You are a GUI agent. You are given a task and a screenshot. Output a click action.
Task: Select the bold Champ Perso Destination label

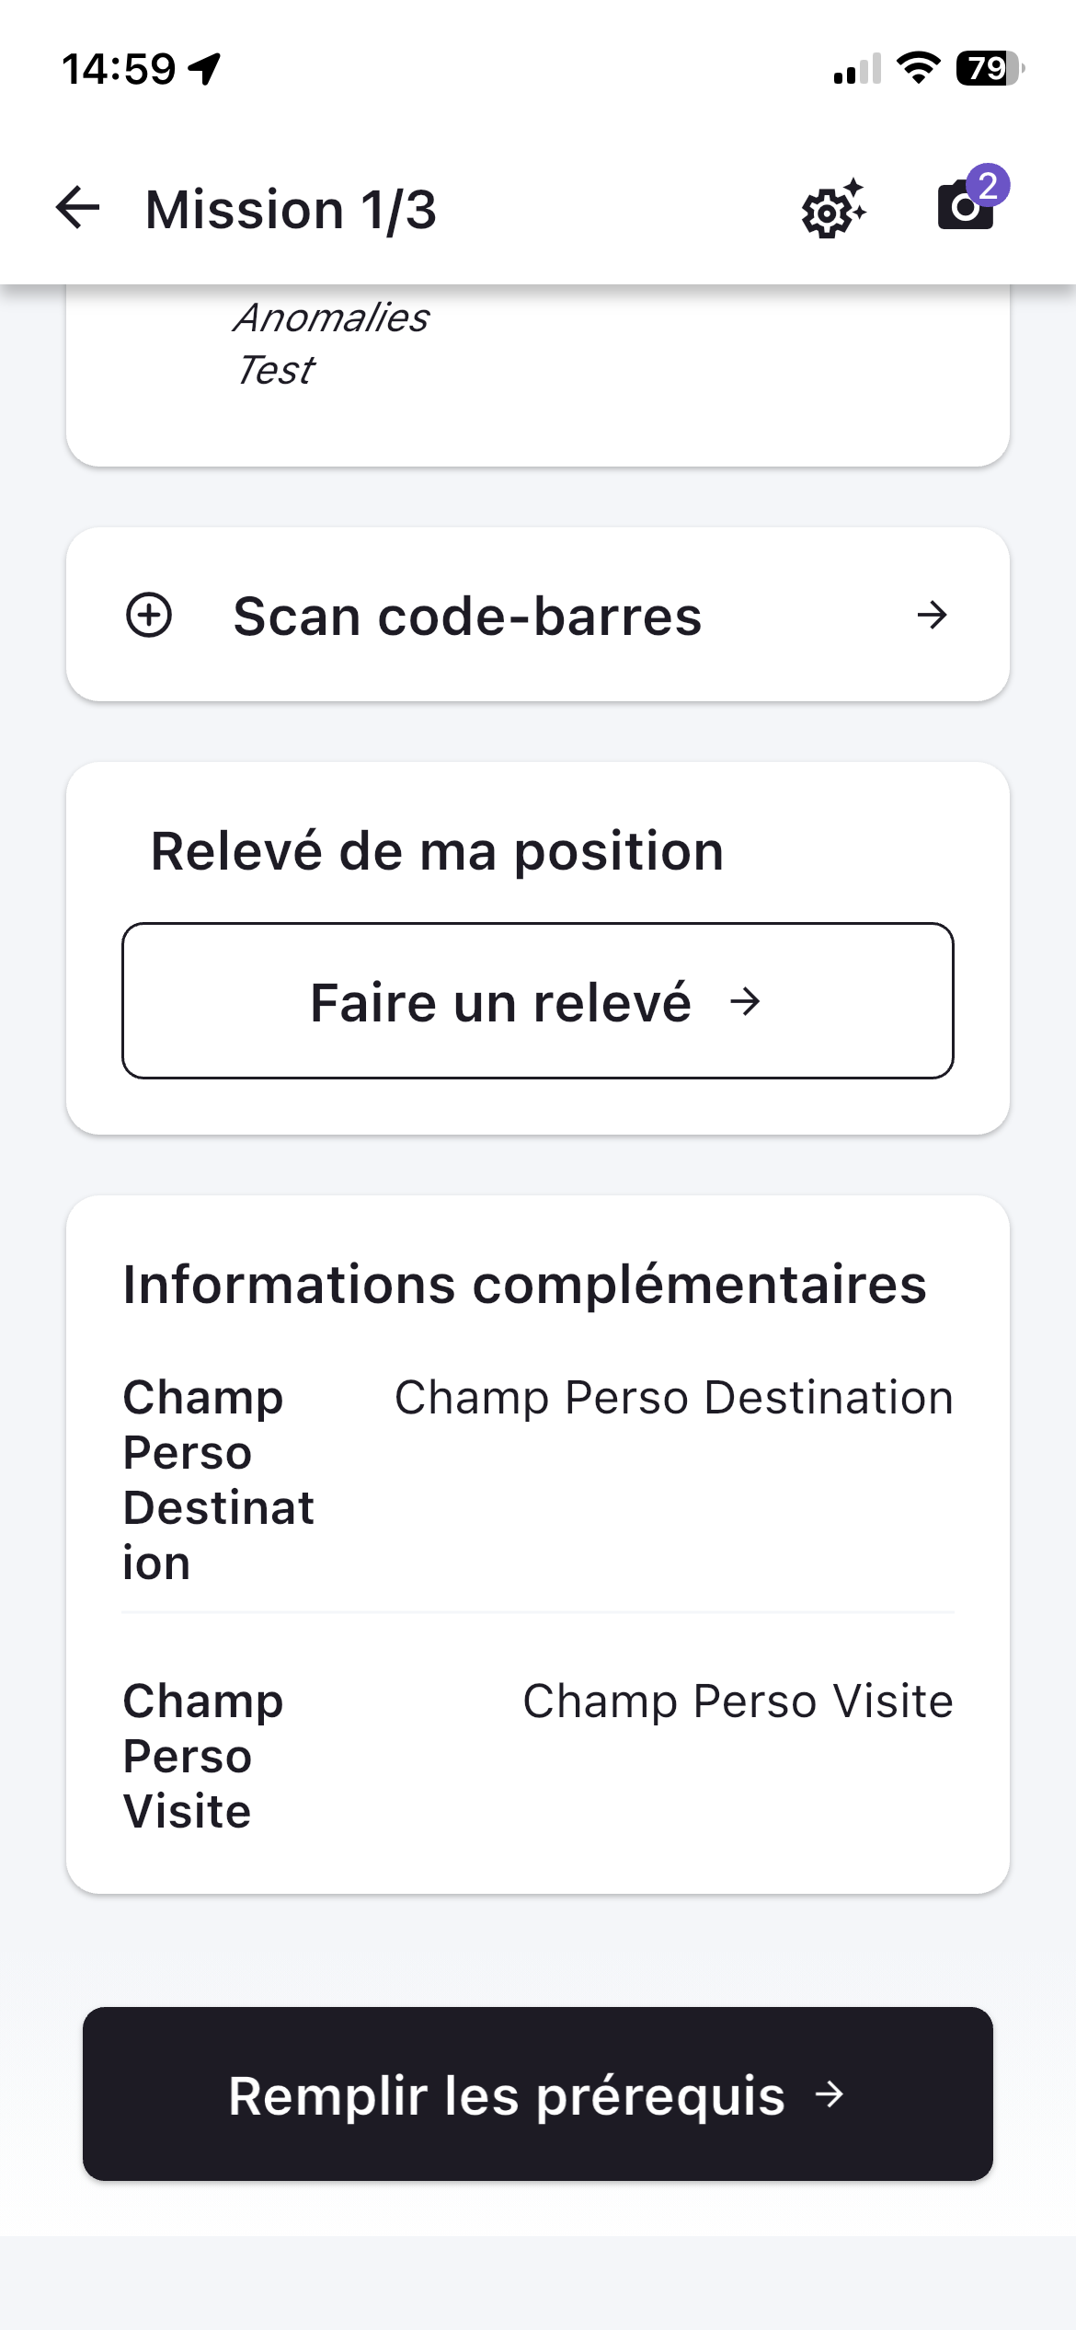[219, 1480]
